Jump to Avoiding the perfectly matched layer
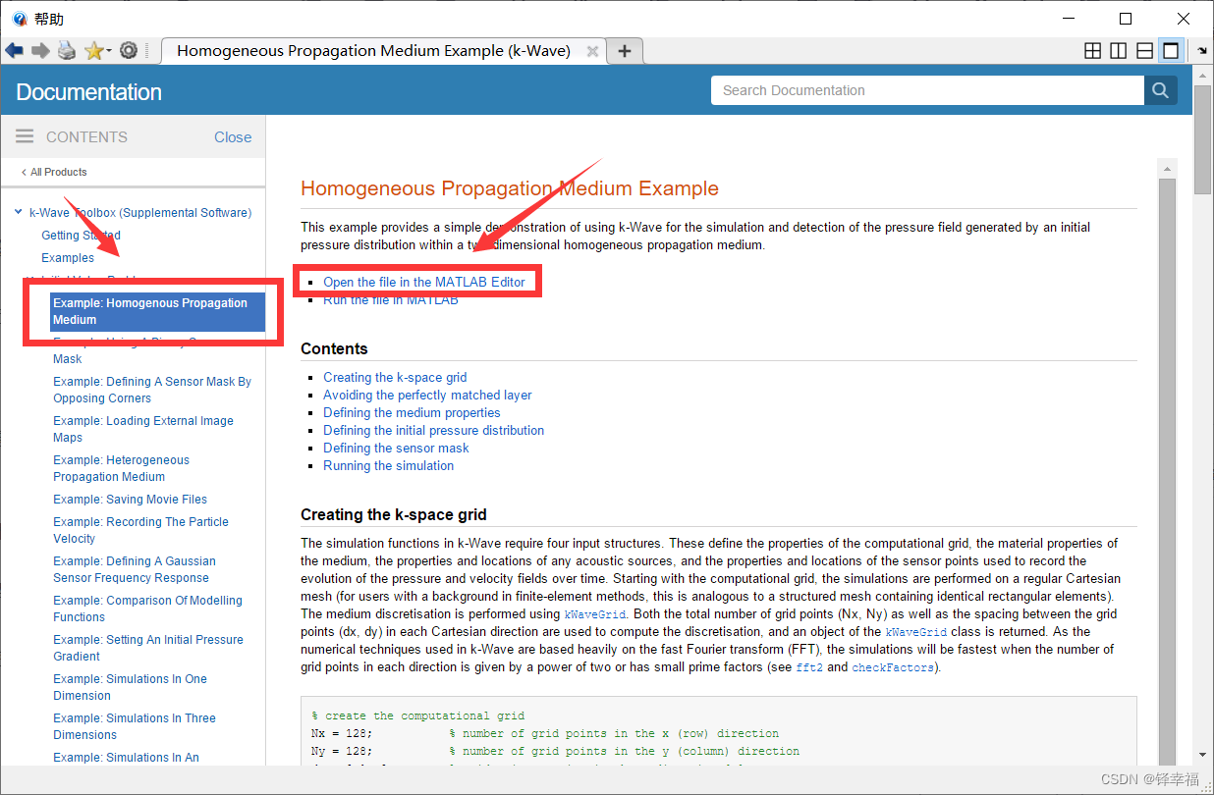 pyautogui.click(x=427, y=395)
